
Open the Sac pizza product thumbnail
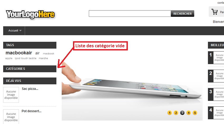(11, 95)
